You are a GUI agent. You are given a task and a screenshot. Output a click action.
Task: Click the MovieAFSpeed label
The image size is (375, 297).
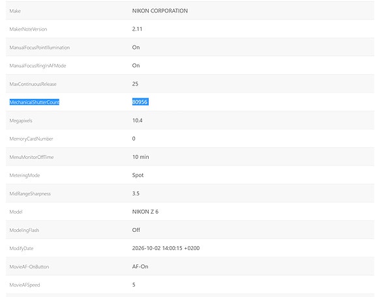(25, 285)
